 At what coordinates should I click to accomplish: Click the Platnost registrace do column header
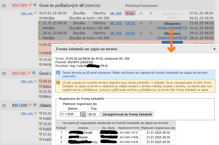pos(158,128)
